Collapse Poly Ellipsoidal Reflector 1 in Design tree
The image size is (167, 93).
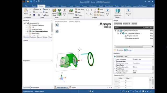(x=118, y=33)
